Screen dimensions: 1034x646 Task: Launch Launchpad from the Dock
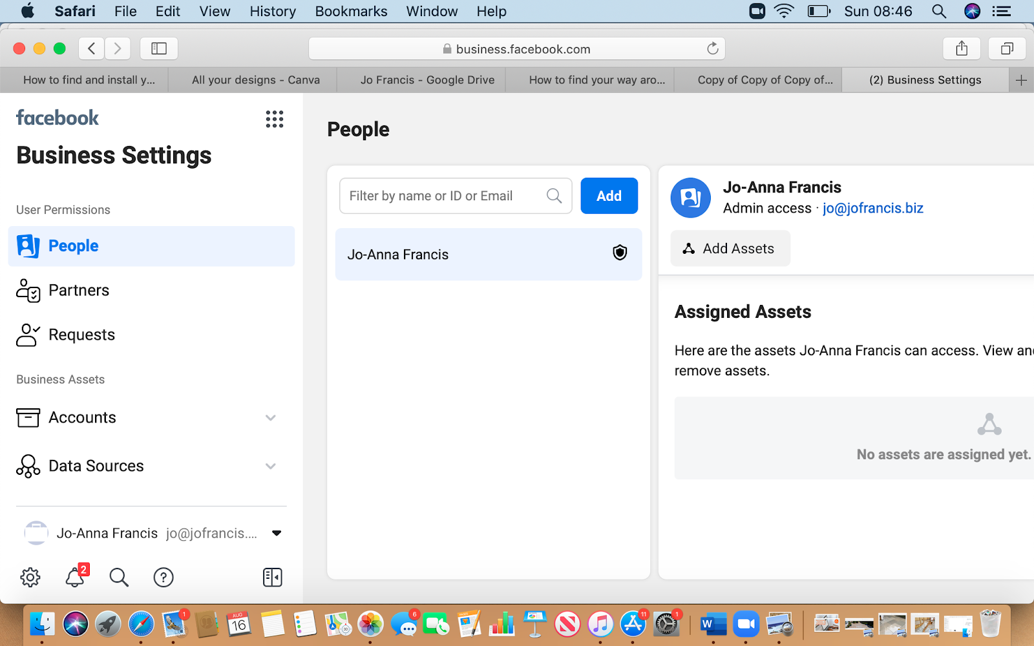(108, 624)
